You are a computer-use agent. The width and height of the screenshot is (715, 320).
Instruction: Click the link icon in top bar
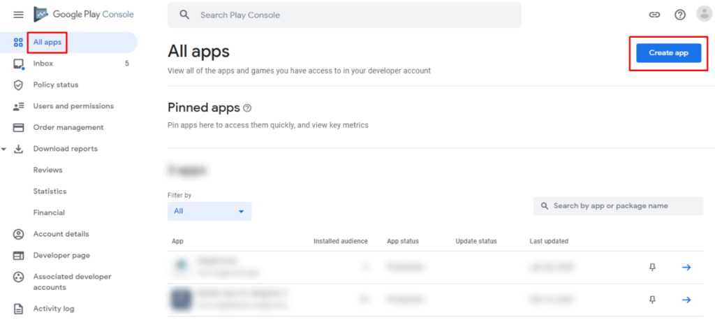(654, 15)
